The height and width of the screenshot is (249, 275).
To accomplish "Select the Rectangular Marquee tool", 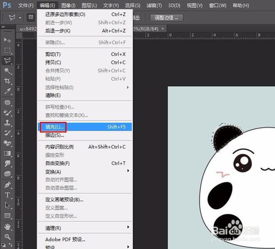I will [x=8, y=50].
